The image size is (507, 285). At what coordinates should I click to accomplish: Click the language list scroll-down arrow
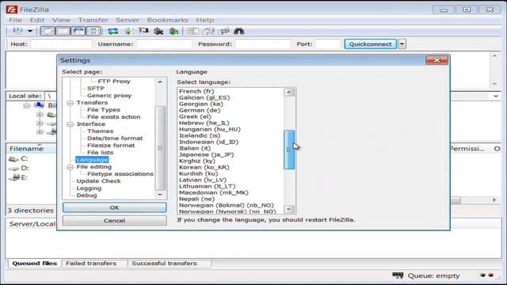pyautogui.click(x=289, y=209)
